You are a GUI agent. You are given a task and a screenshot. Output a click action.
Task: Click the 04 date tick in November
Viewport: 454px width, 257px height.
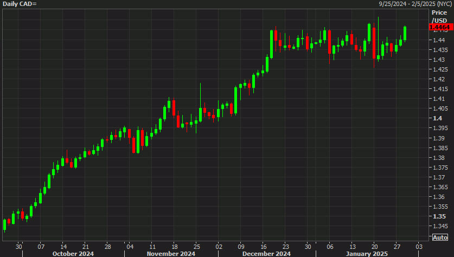(130, 247)
